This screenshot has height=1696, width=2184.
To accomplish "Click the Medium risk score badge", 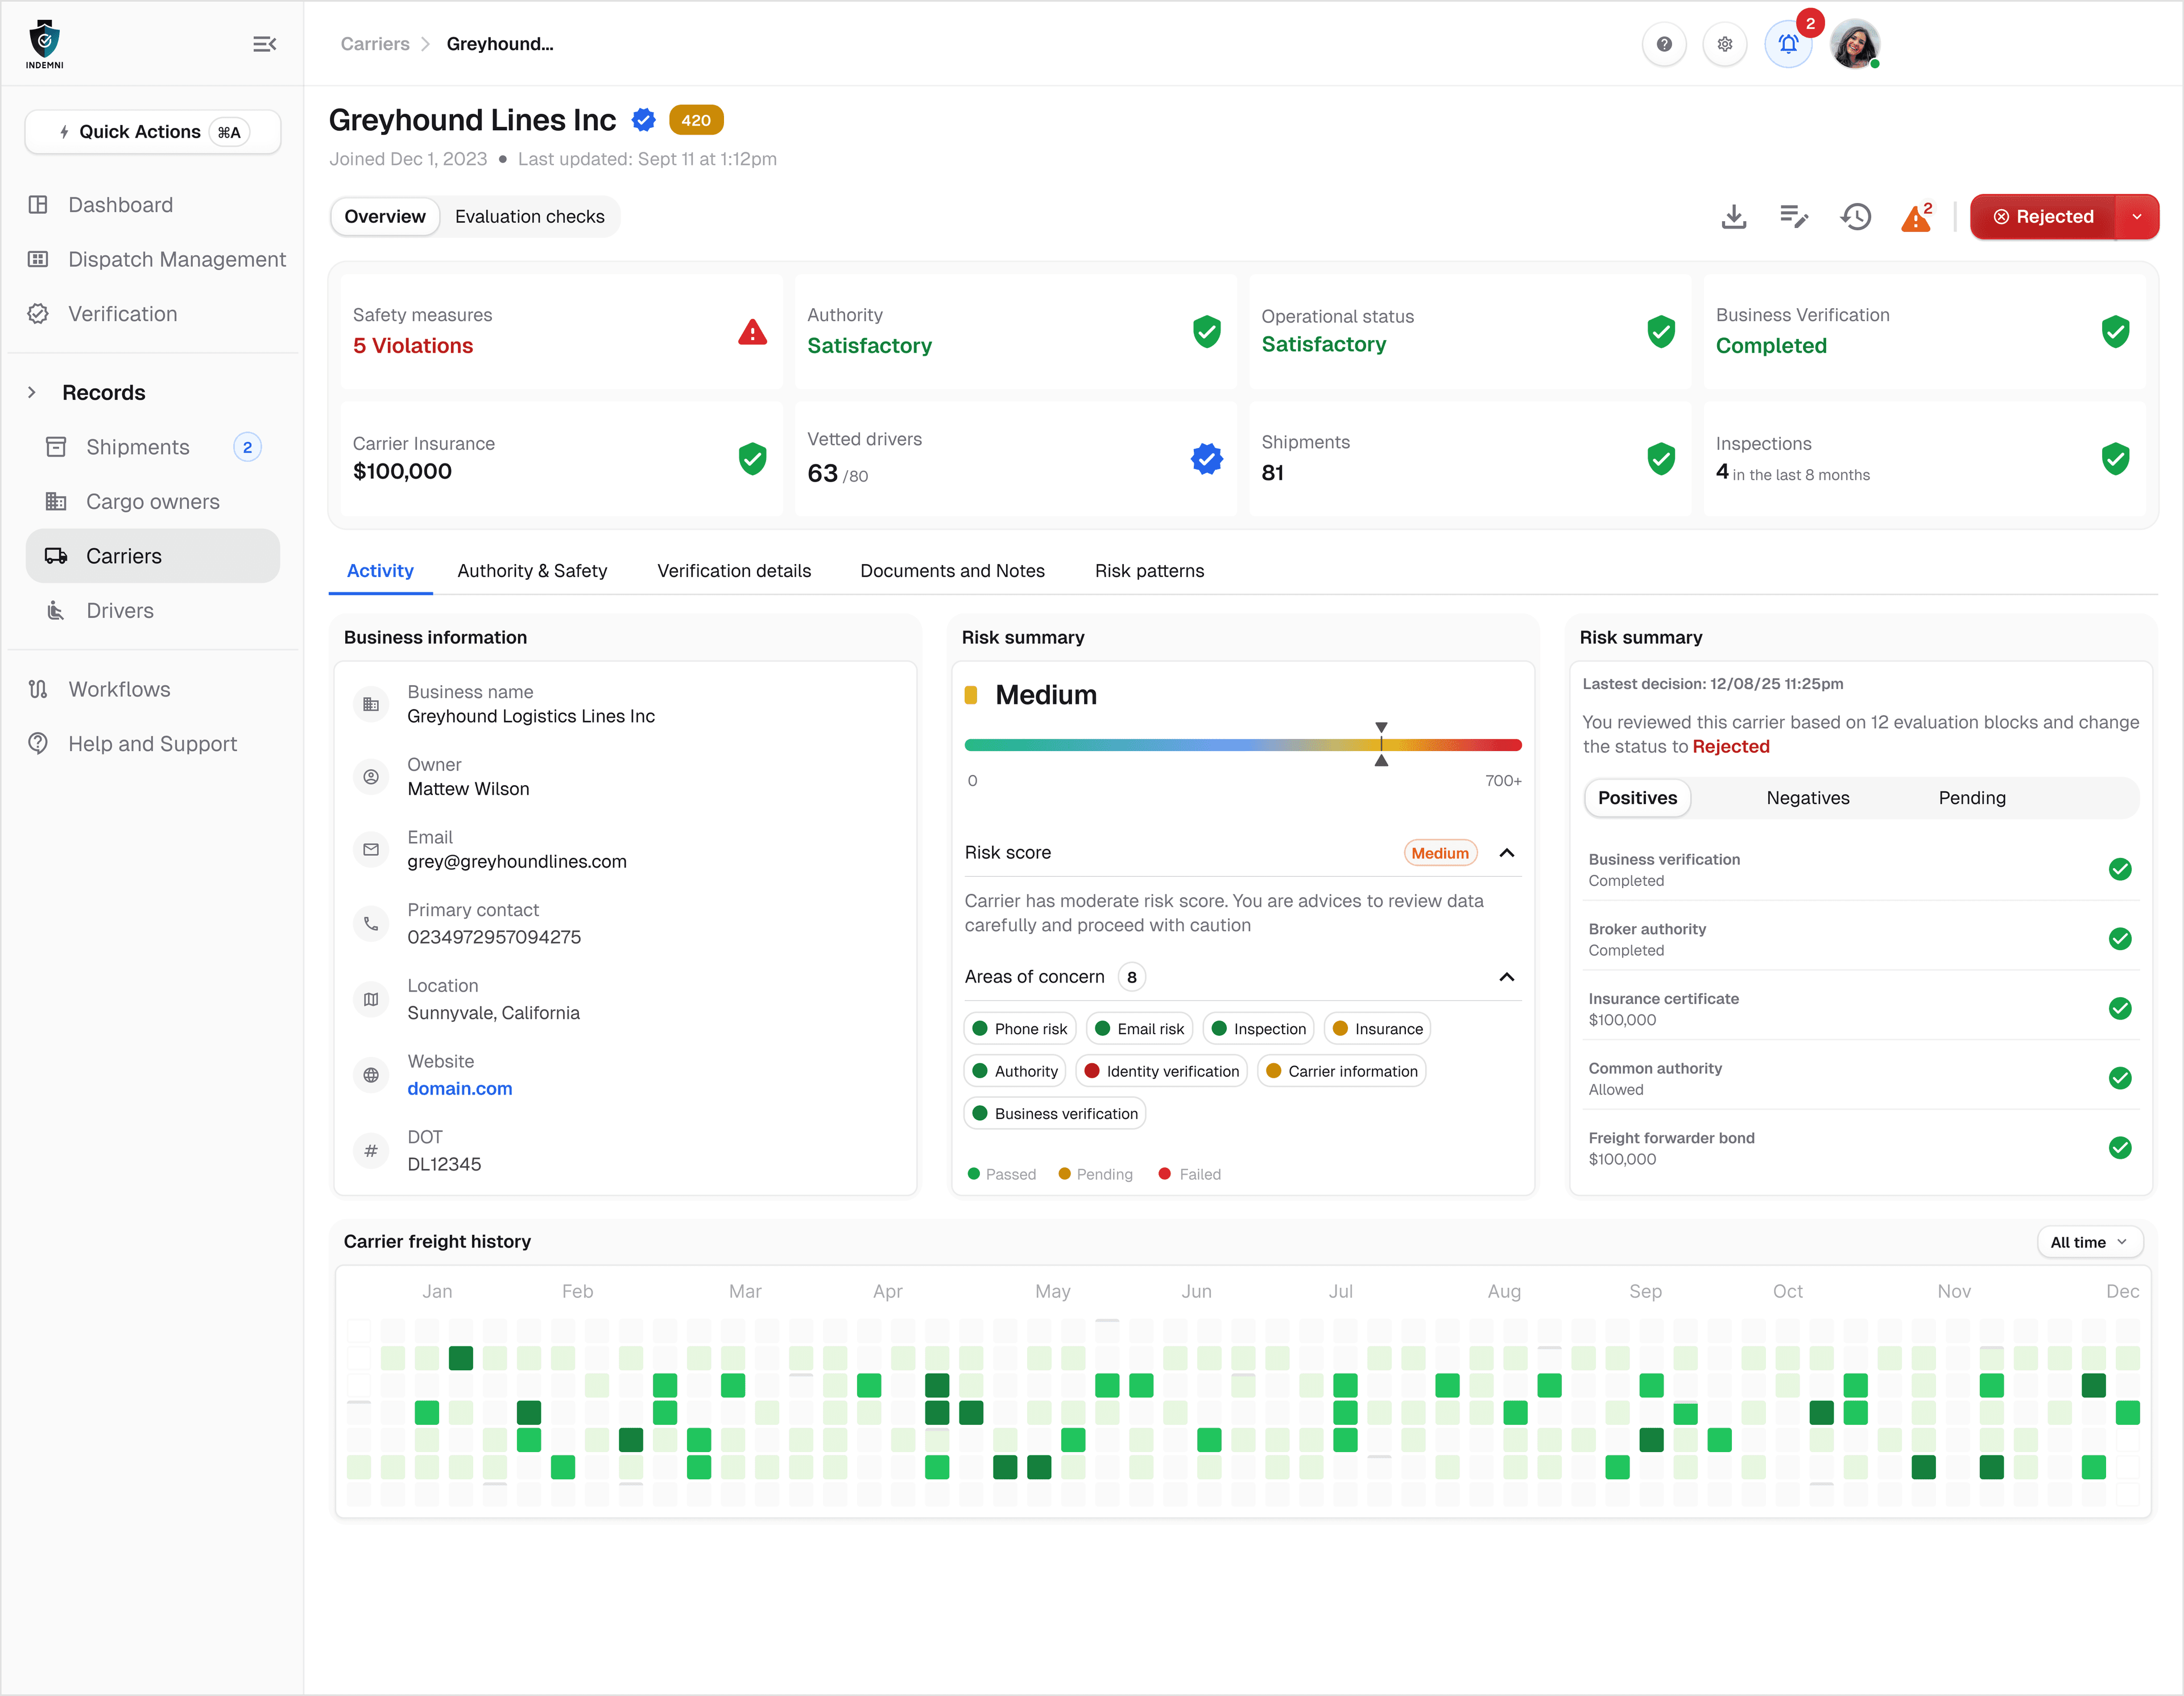I will [1440, 852].
